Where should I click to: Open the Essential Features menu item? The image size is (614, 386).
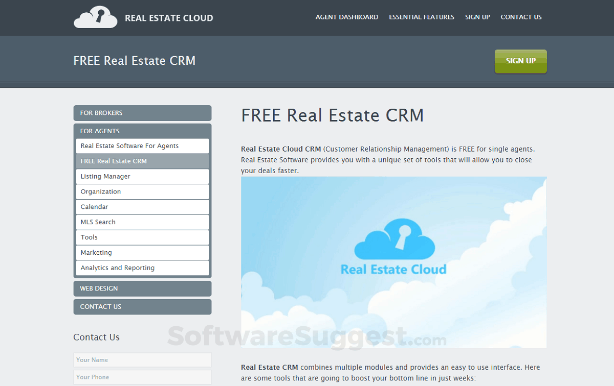click(422, 17)
